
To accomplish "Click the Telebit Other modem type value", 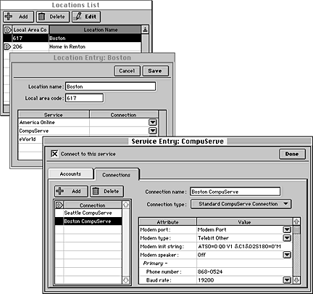I will tap(213, 238).
